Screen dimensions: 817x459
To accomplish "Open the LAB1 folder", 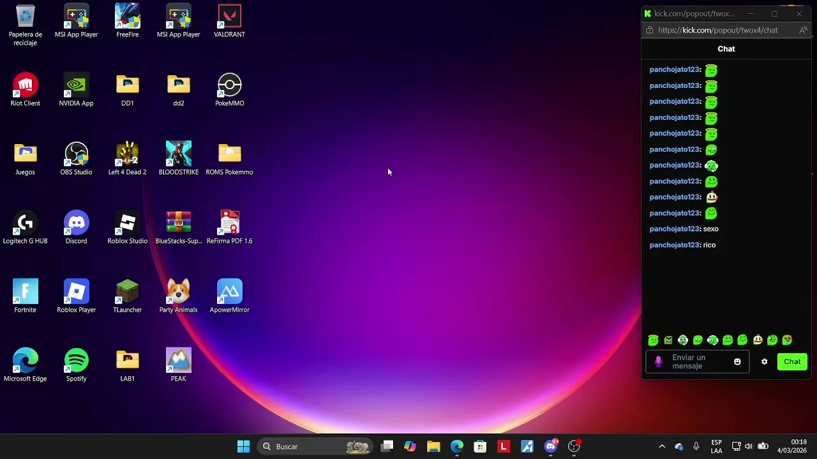I will [127, 365].
